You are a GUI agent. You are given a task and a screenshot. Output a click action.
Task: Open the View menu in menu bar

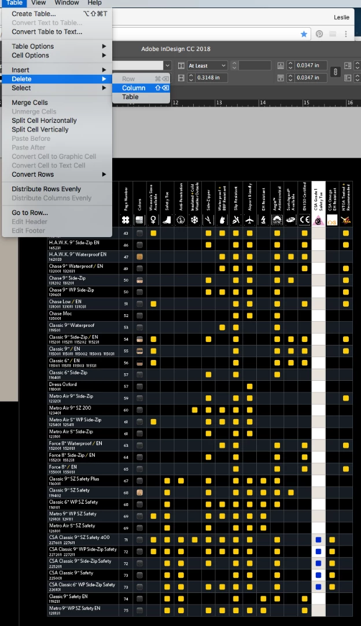pos(38,3)
